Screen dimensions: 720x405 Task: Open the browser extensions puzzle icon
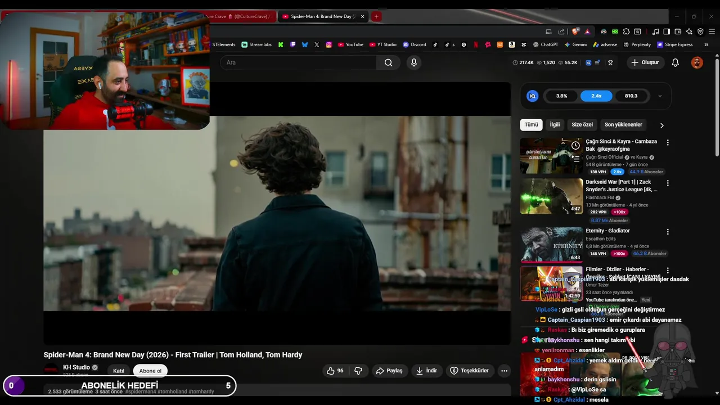click(x=626, y=31)
